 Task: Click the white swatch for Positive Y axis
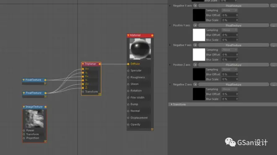point(199,35)
